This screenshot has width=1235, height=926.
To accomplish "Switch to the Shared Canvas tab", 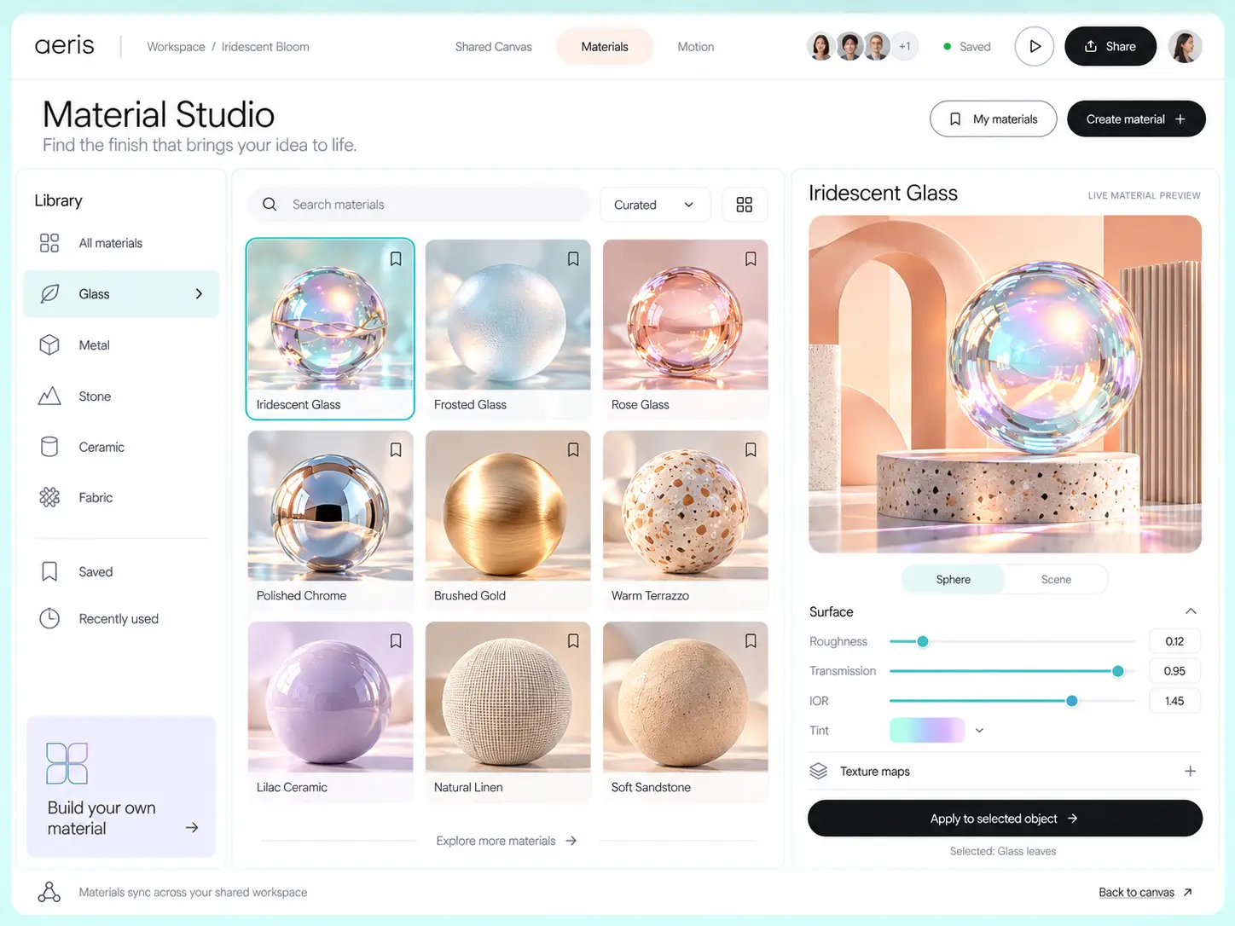I will click(493, 47).
